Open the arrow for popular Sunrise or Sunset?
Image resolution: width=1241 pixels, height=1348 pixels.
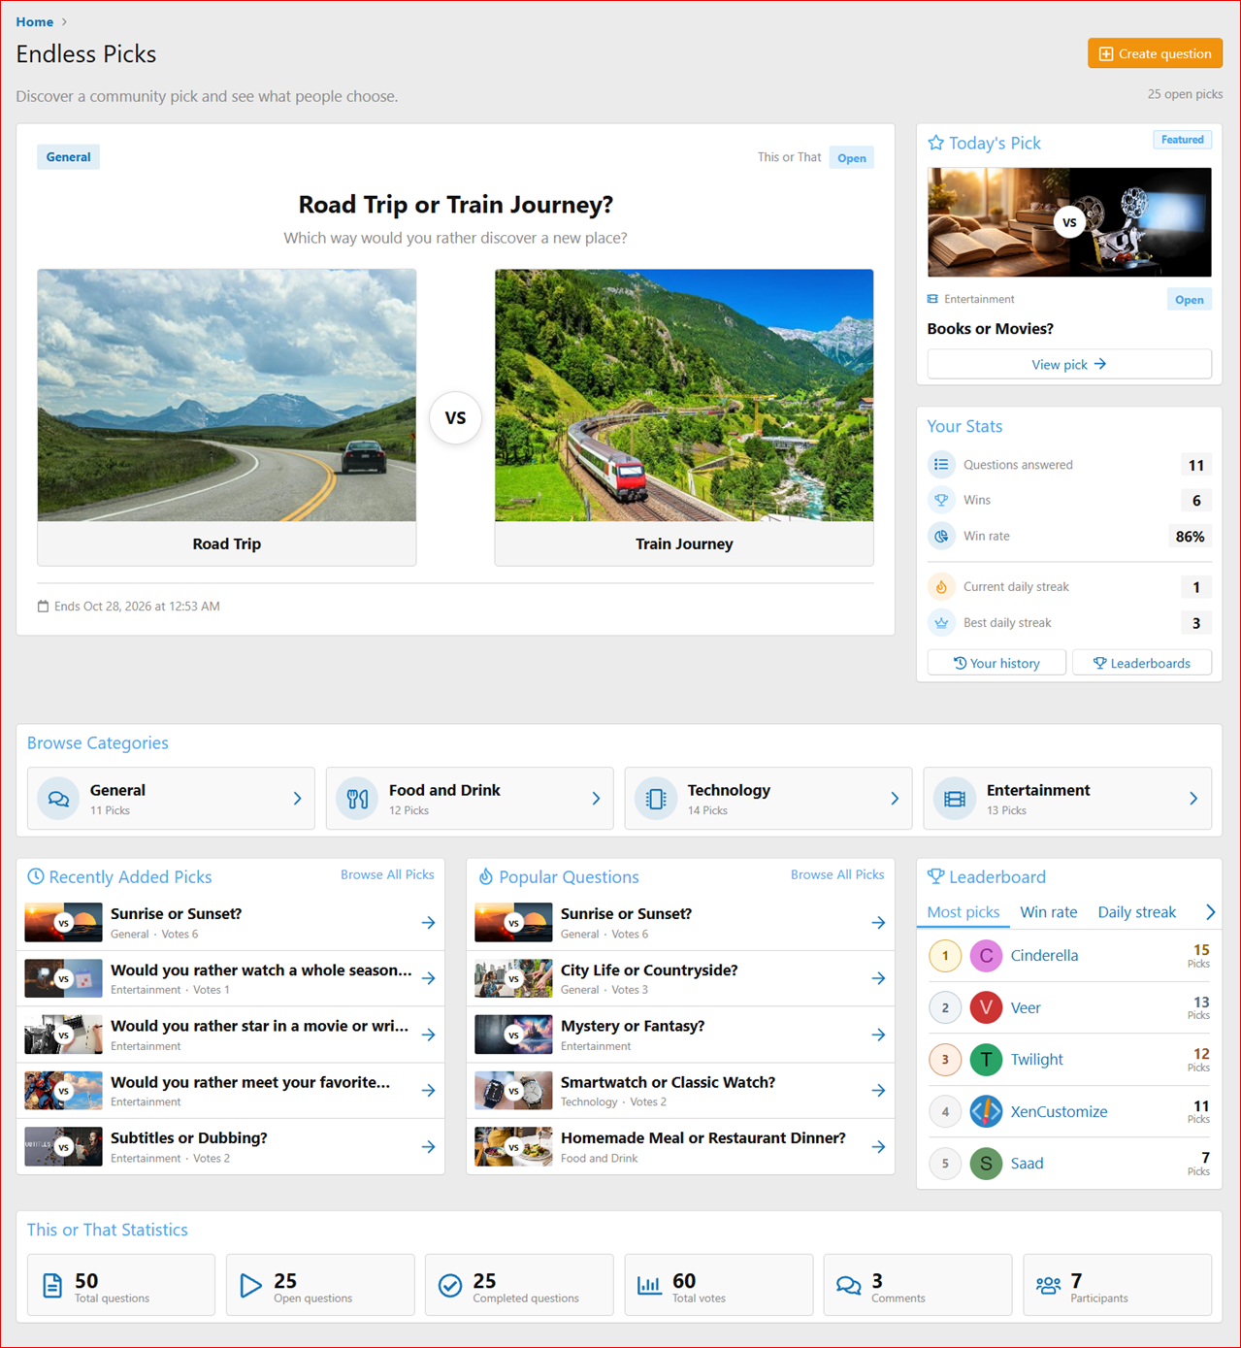coord(878,923)
